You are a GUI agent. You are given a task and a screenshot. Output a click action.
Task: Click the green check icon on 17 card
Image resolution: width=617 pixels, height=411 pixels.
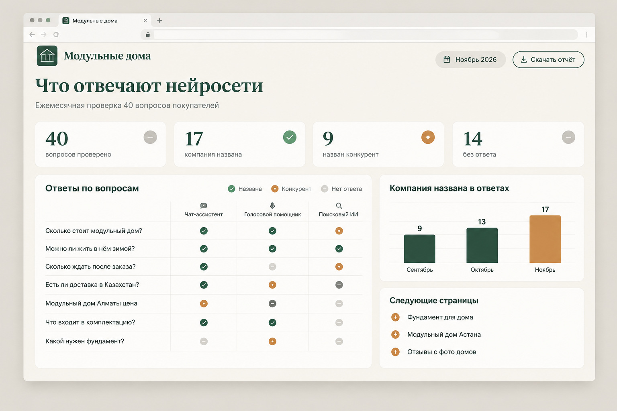pyautogui.click(x=290, y=137)
